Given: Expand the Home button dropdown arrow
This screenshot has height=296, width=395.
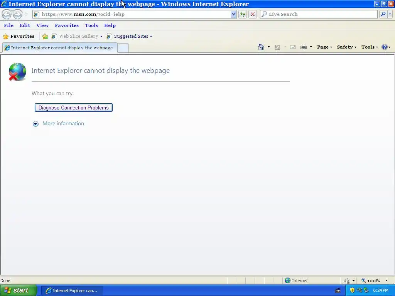Looking at the screenshot, I should pyautogui.click(x=268, y=47).
